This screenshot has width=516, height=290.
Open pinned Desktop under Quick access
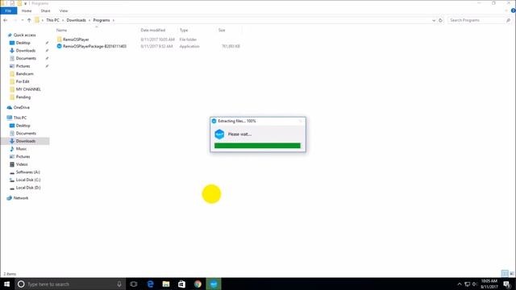point(23,43)
